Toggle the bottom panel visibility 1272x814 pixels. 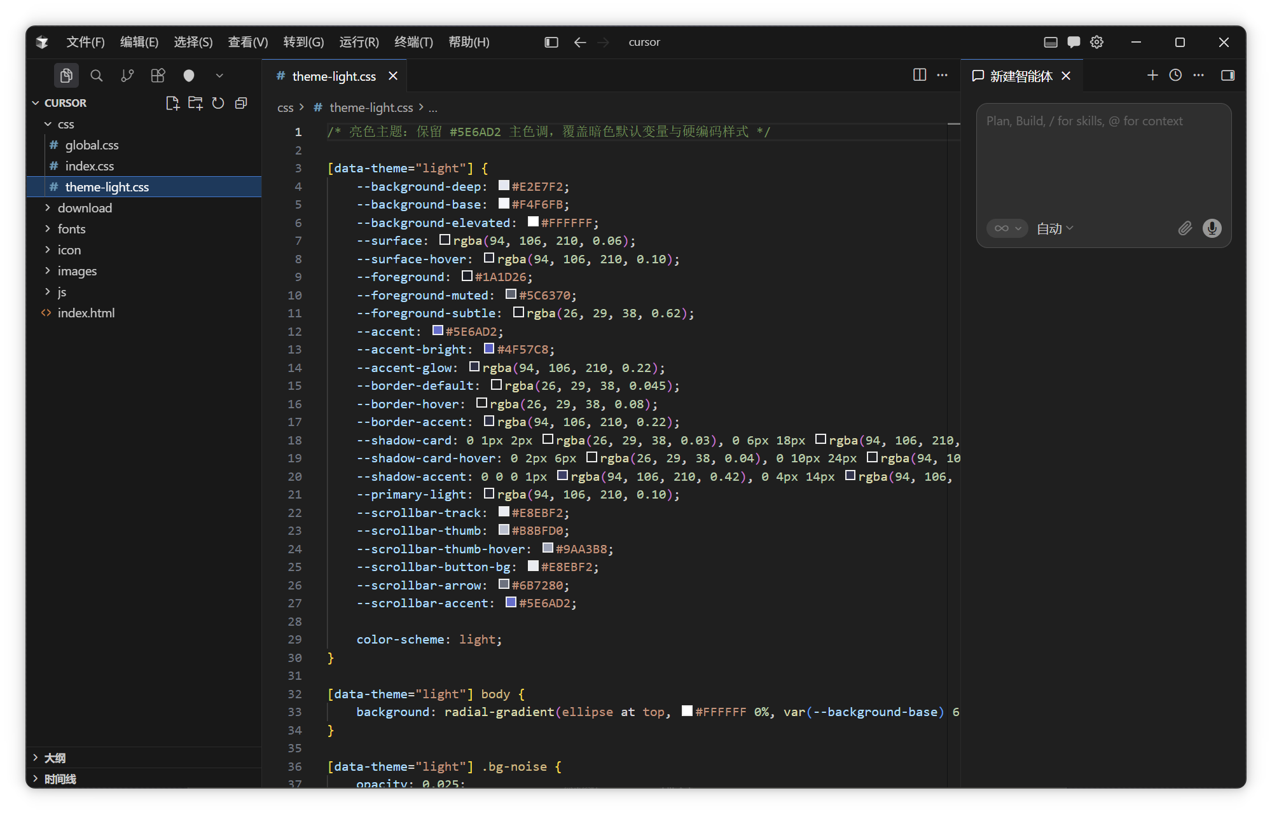(x=1051, y=42)
